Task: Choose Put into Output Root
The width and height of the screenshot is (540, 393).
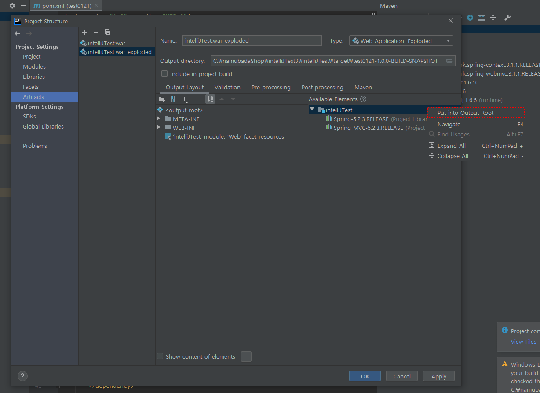Action: (x=477, y=113)
